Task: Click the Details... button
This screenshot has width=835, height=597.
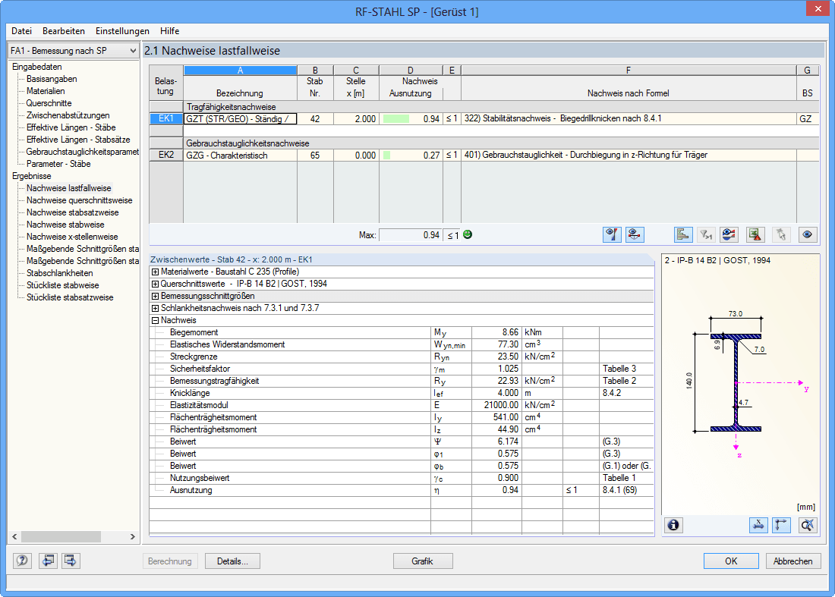Action: click(232, 561)
